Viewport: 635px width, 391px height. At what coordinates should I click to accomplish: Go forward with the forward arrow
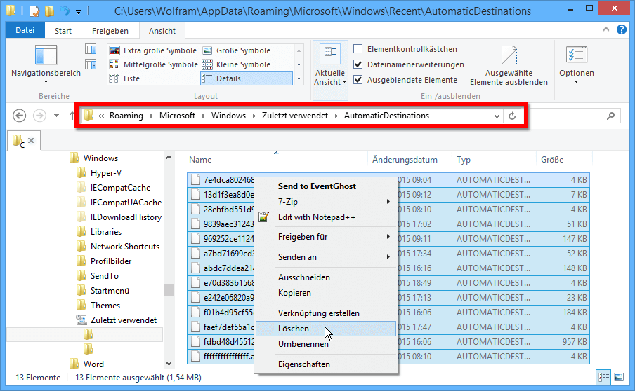click(39, 116)
